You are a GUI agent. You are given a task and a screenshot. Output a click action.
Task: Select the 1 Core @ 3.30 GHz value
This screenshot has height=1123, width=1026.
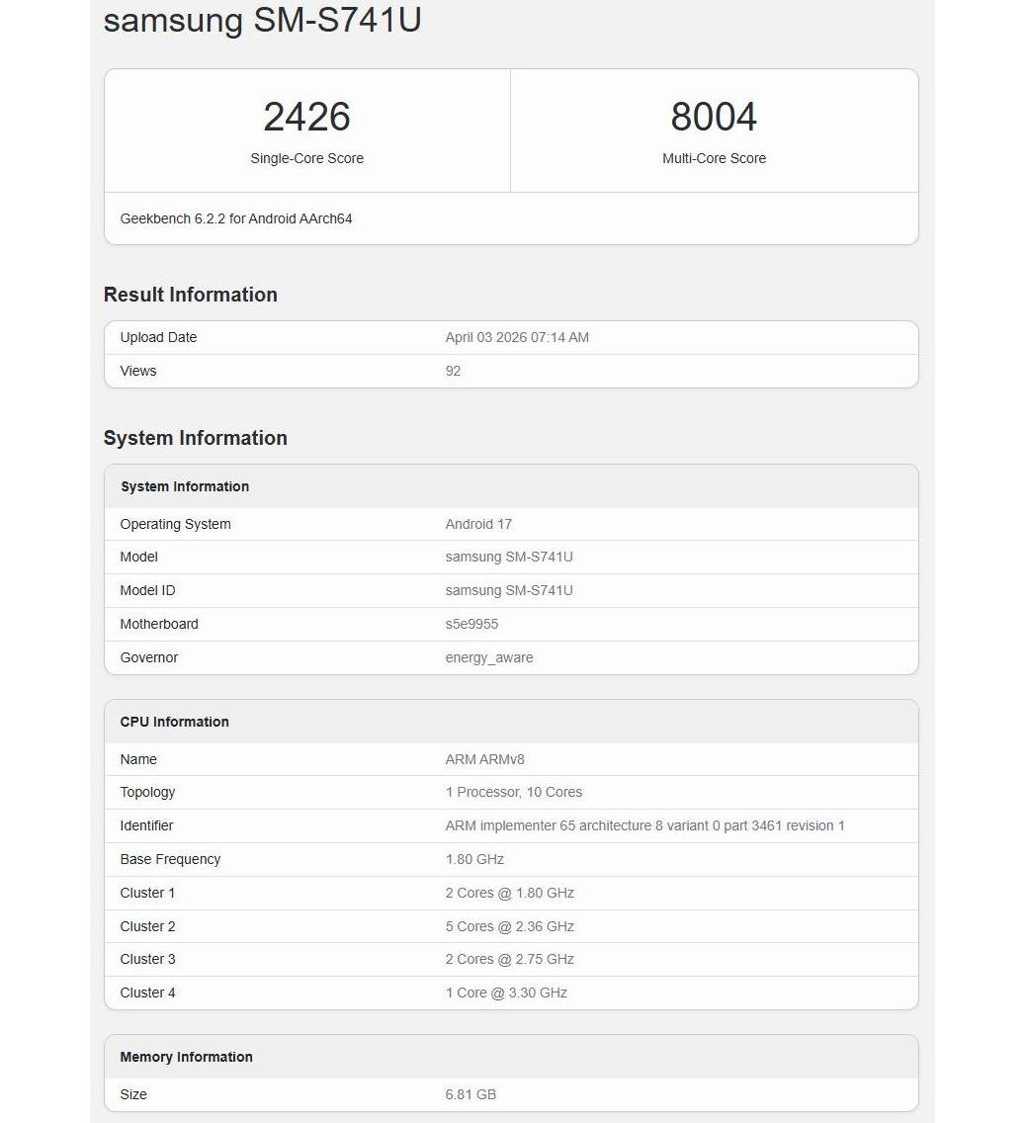click(506, 993)
